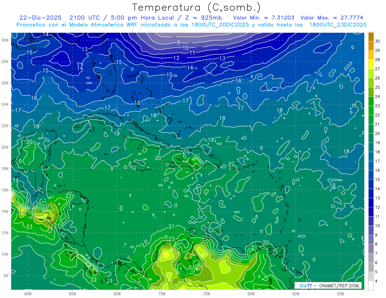Click the '24' contour label over Central America

tap(50, 229)
